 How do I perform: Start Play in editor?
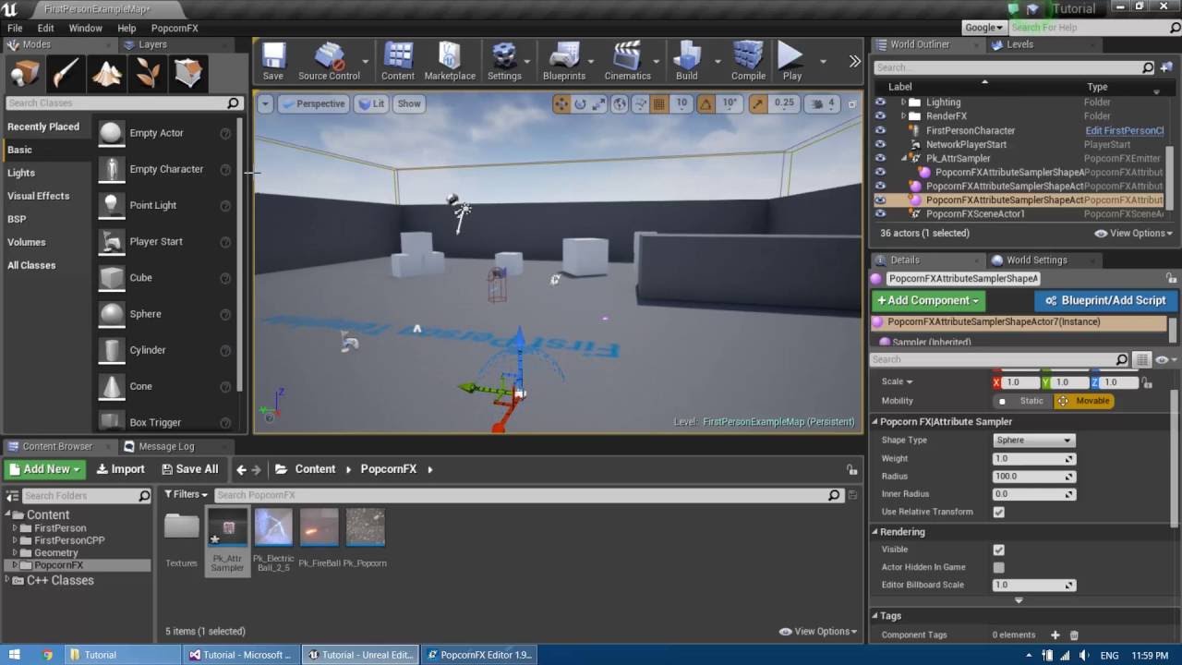point(791,62)
